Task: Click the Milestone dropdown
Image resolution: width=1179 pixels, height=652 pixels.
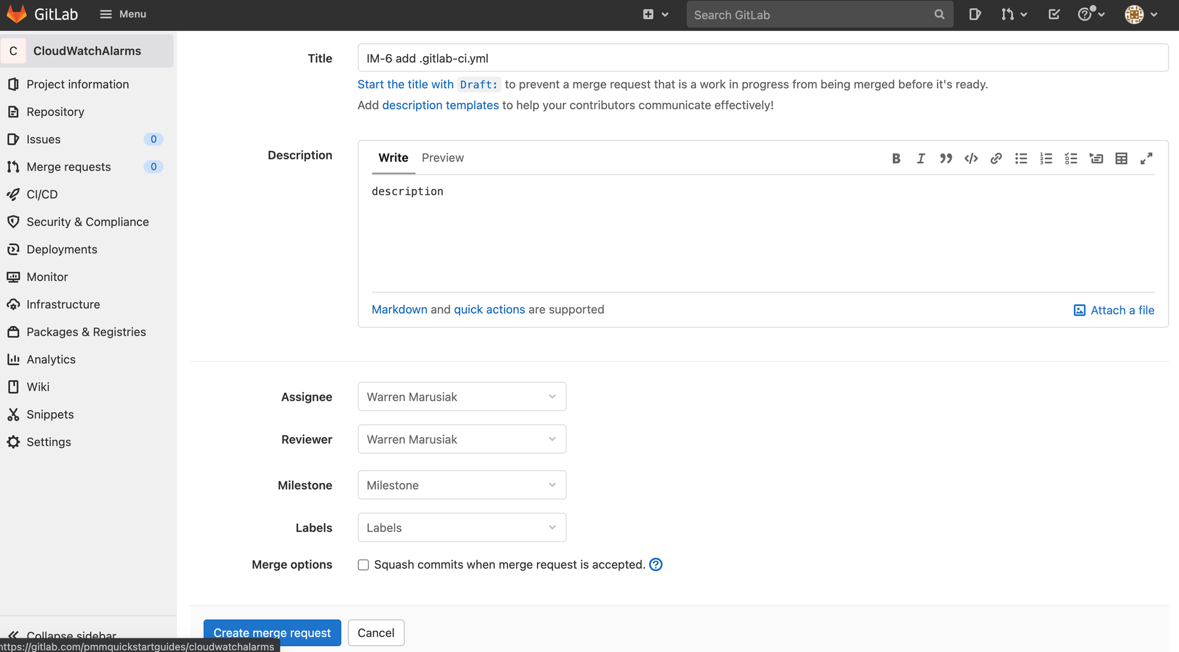Action: pyautogui.click(x=462, y=485)
